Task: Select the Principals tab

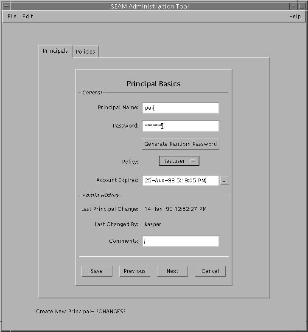Action: [55, 51]
